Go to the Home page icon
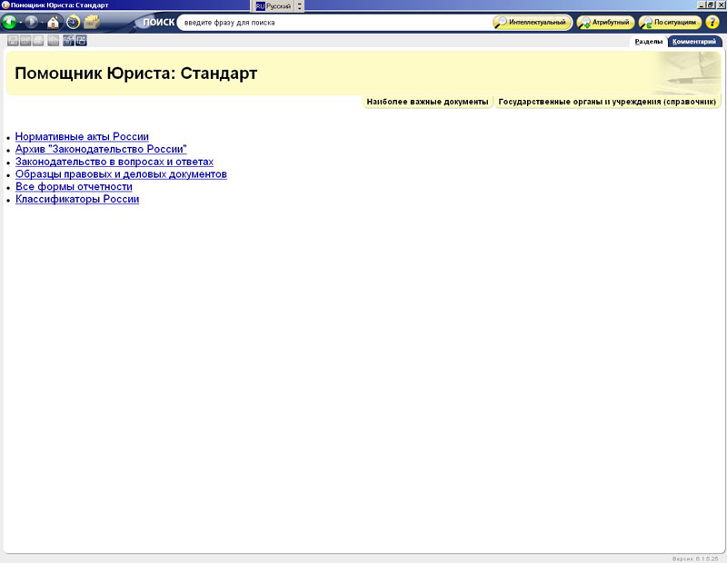The width and height of the screenshot is (727, 563). point(54,22)
